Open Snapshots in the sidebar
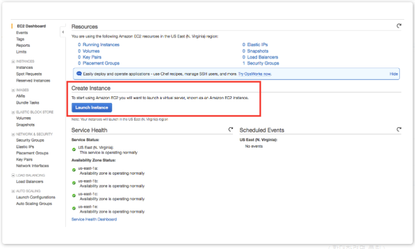 pyautogui.click(x=25, y=124)
